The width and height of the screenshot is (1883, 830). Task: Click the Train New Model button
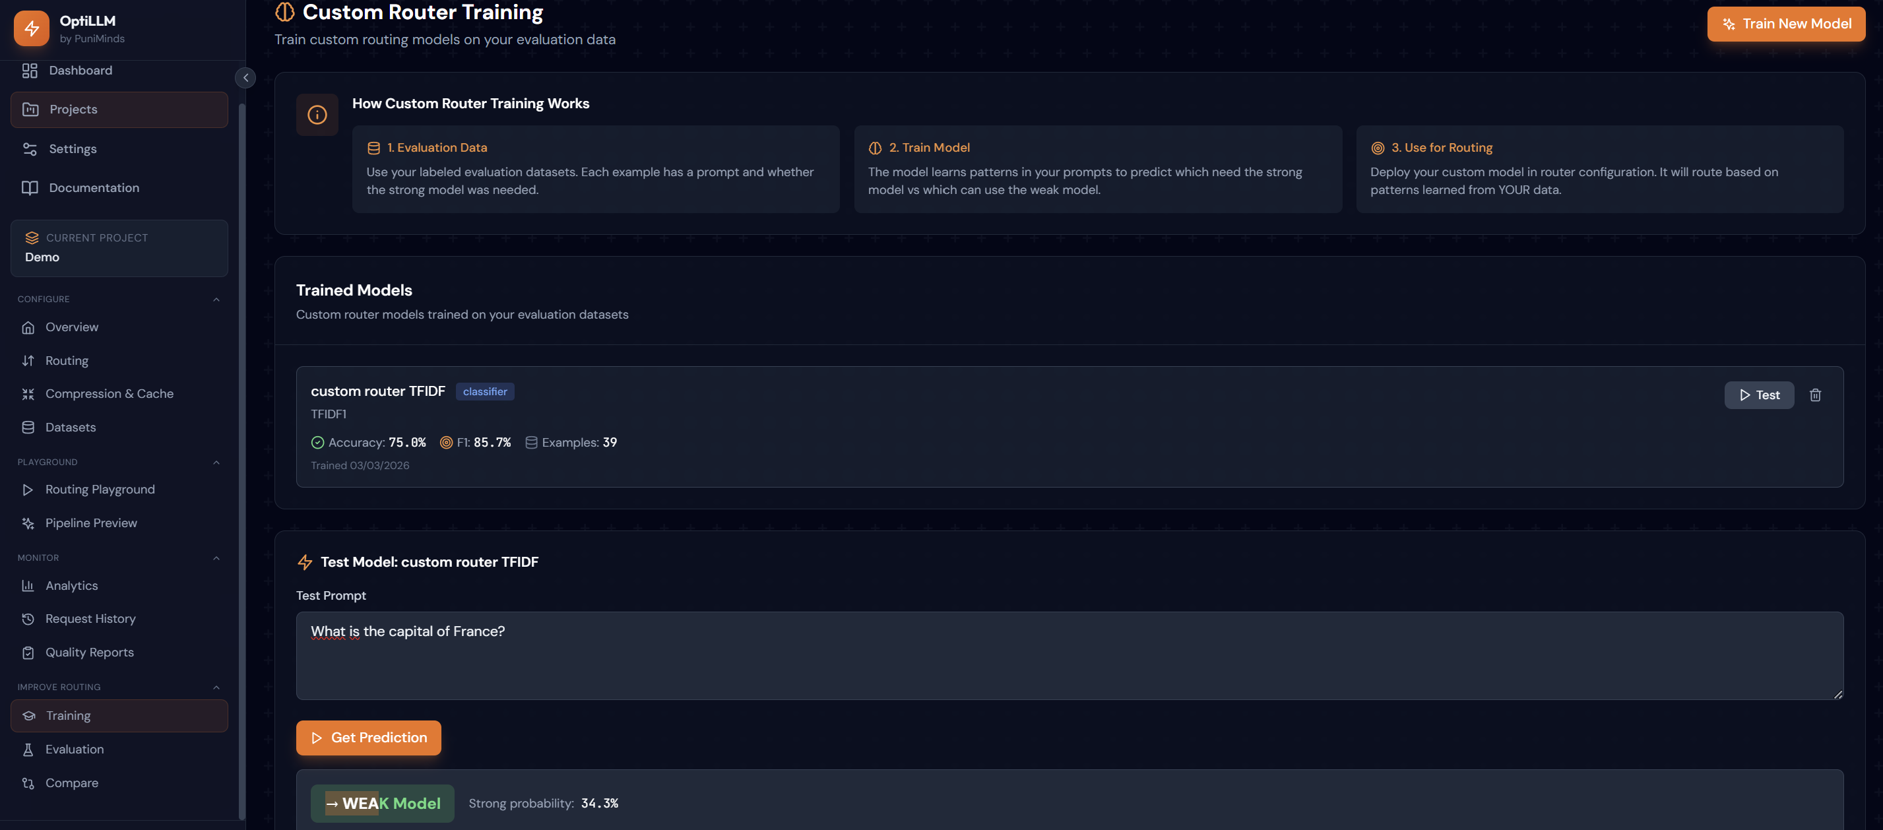1786,24
